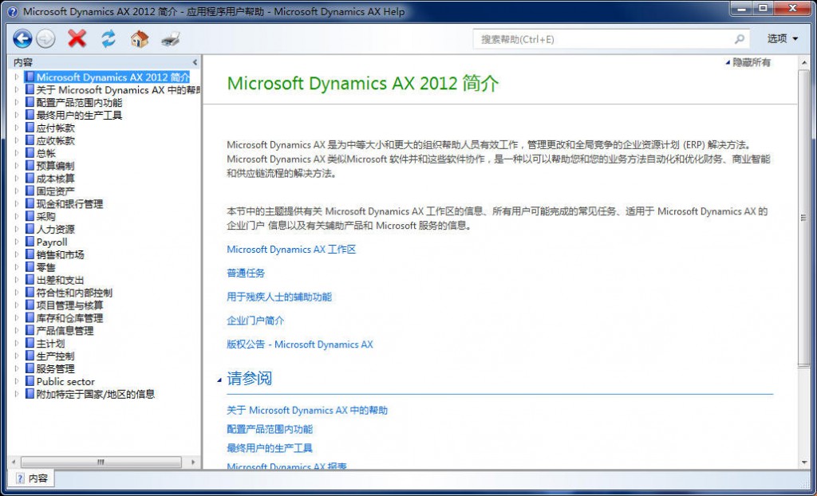
Task: Click the book icon beside 服务管理
Action: 30,369
